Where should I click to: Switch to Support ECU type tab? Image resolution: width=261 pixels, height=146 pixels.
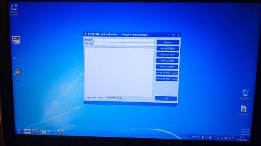coord(114,98)
